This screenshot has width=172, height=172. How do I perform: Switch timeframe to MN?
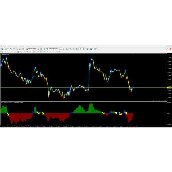pyautogui.click(x=60, y=52)
